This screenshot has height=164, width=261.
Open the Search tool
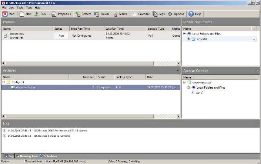[120, 14]
